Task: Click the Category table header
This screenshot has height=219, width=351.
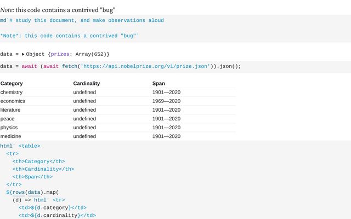Action: pos(12,83)
